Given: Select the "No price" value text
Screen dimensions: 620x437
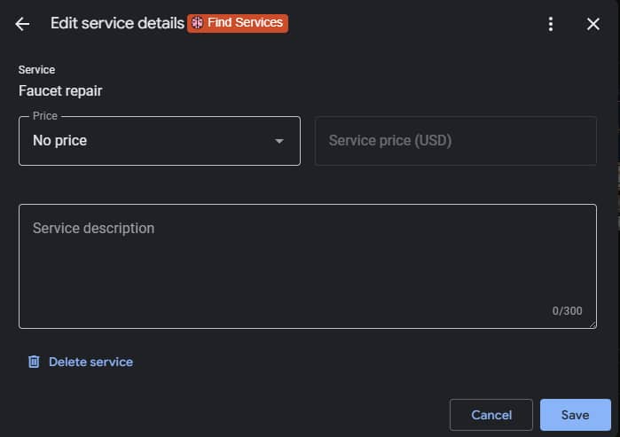Looking at the screenshot, I should tap(60, 140).
